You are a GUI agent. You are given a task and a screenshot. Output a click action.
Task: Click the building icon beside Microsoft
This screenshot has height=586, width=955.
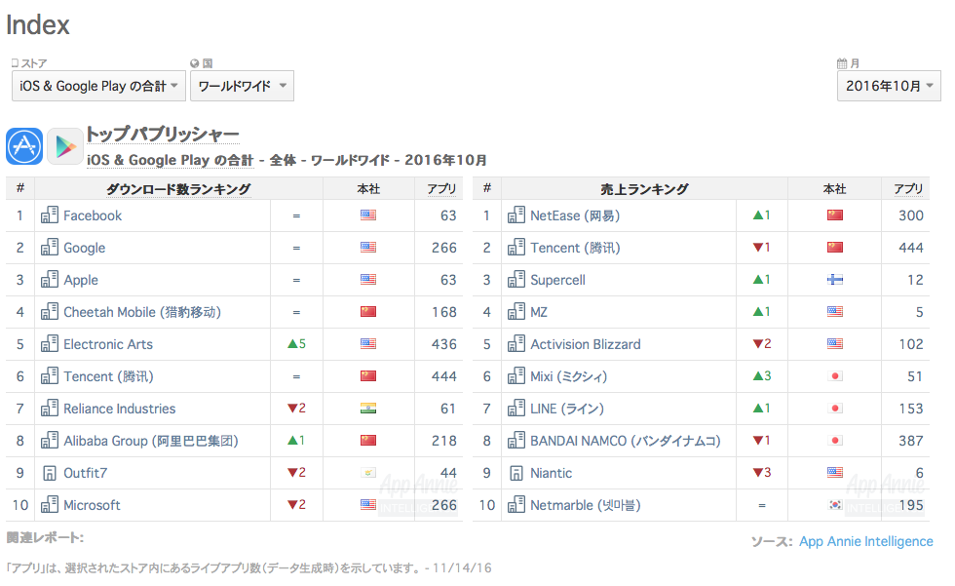point(50,505)
